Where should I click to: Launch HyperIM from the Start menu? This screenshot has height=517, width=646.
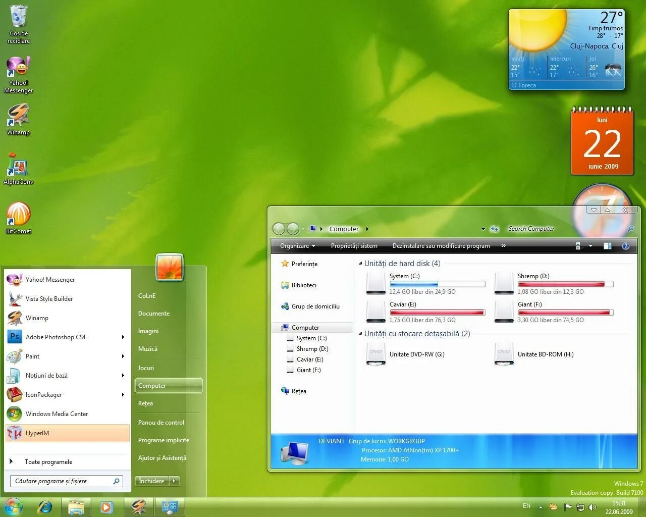68,433
